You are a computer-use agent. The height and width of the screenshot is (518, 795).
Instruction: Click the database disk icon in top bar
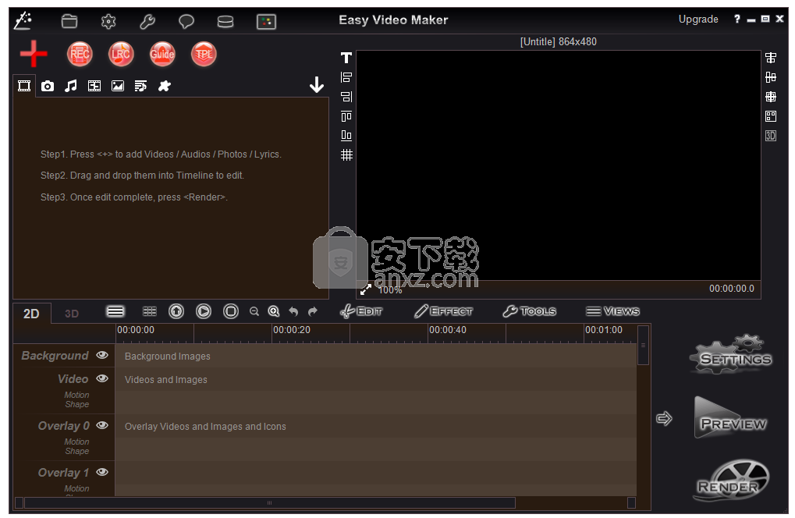point(225,21)
